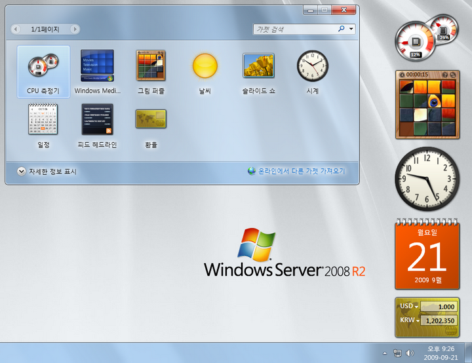Select the 날씨 sun gadget
This screenshot has width=472, height=363.
[x=205, y=66]
